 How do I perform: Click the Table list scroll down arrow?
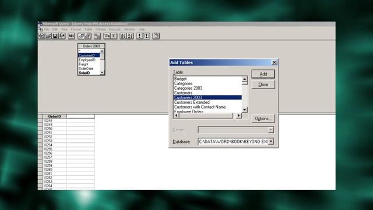pos(245,110)
